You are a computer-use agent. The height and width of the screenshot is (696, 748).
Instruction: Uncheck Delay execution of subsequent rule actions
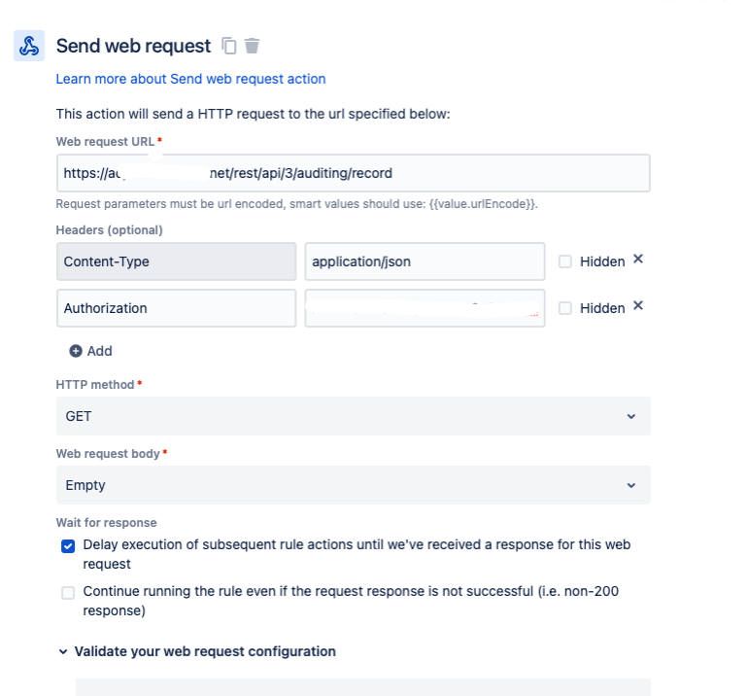68,546
